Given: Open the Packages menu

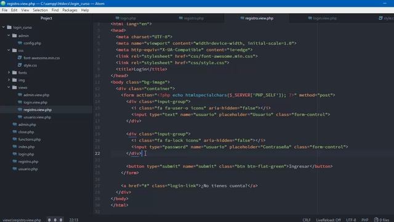Looking at the screenshot, I should click(x=70, y=10).
